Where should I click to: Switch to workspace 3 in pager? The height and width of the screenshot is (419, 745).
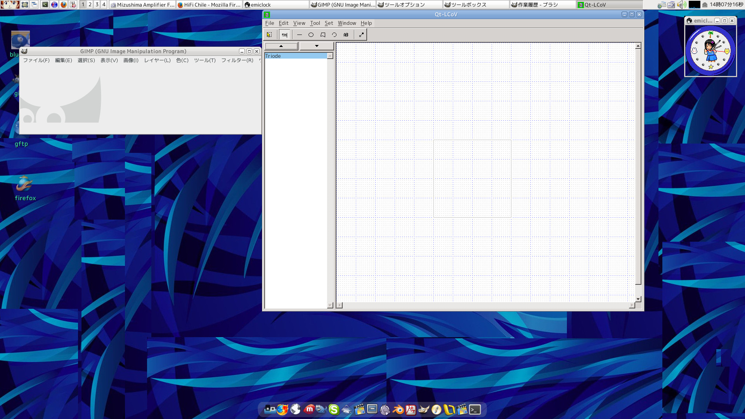pyautogui.click(x=97, y=4)
